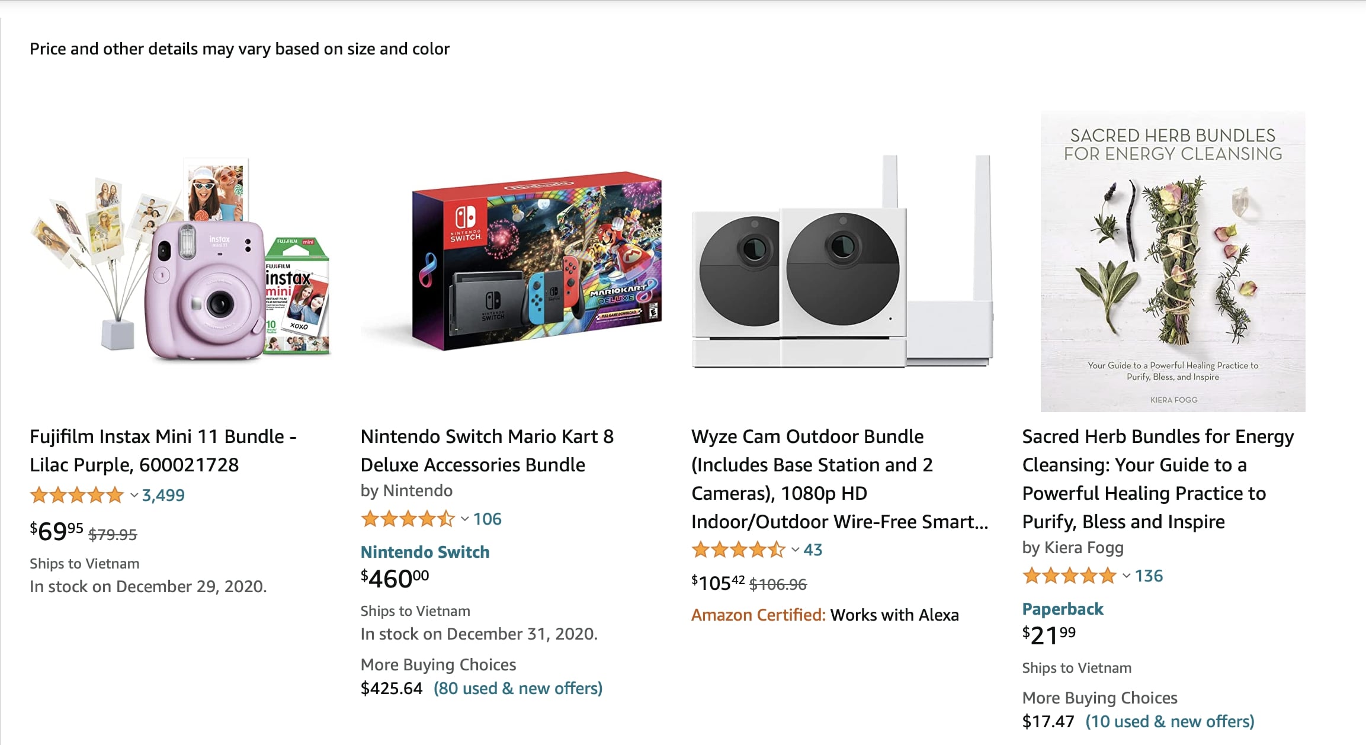
Task: Expand rating chevron beside 43 reviews
Action: (x=796, y=550)
